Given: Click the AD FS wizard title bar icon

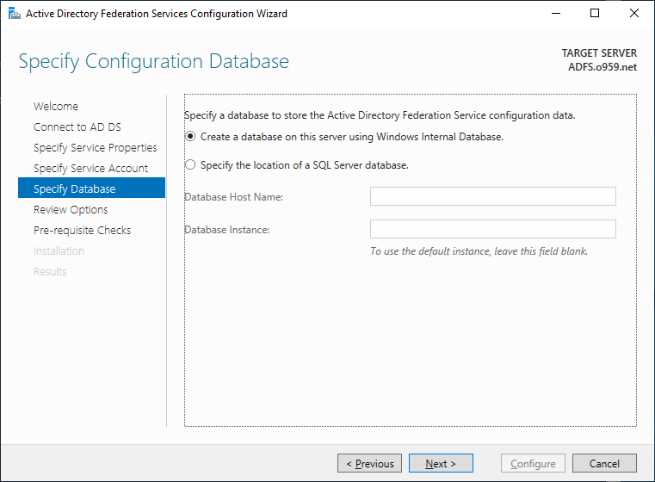Looking at the screenshot, I should click(15, 14).
